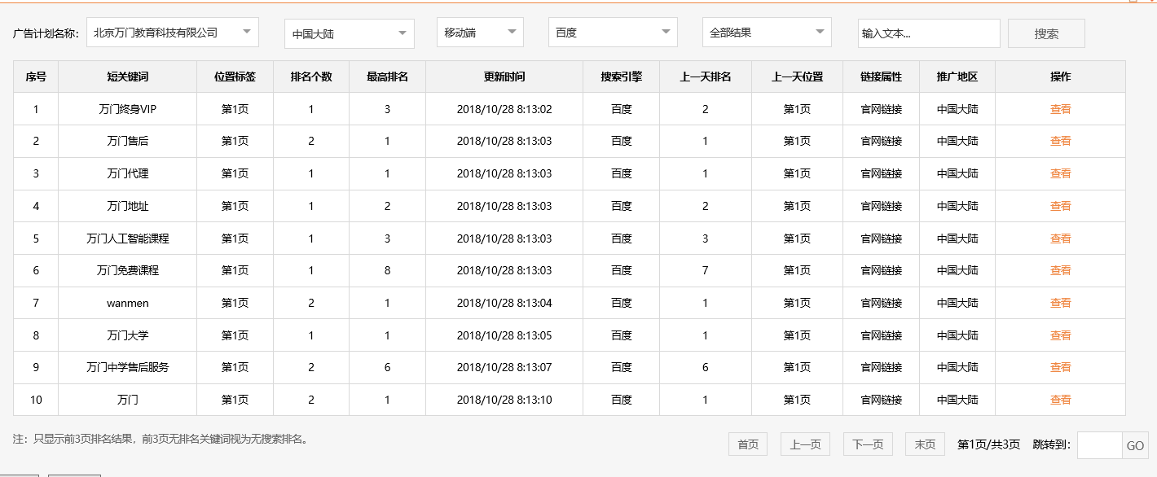Open the 广告计划名称 company dropdown
1157x477 pixels.
point(172,32)
